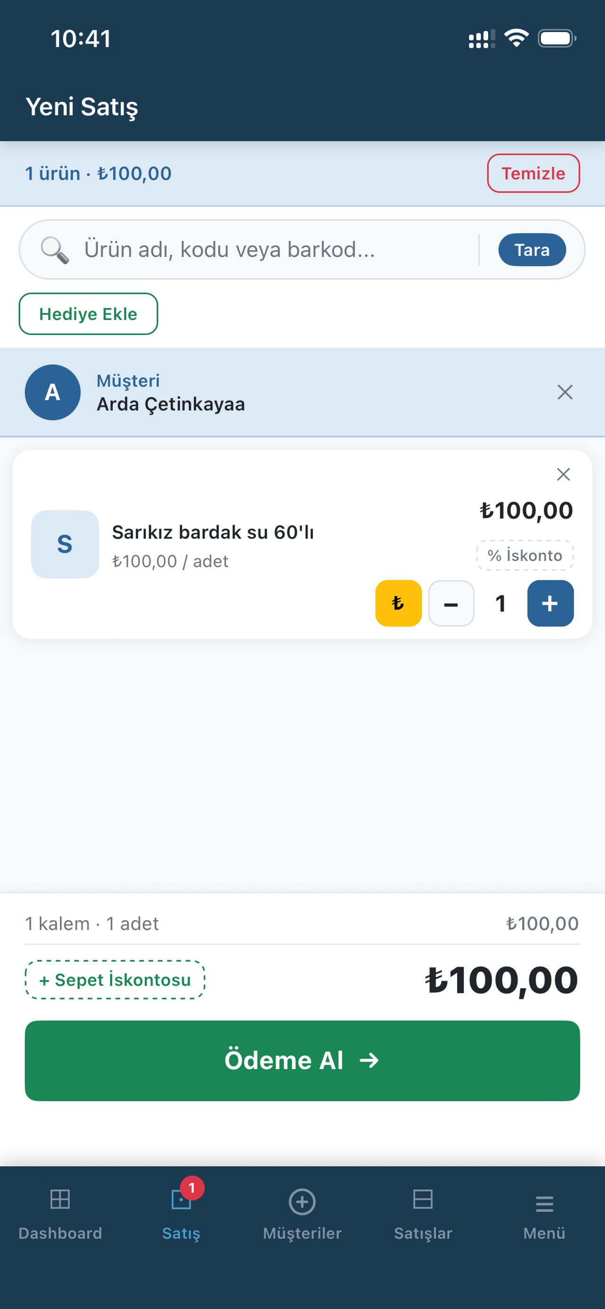Open the Menü hamburger icon

544,1201
